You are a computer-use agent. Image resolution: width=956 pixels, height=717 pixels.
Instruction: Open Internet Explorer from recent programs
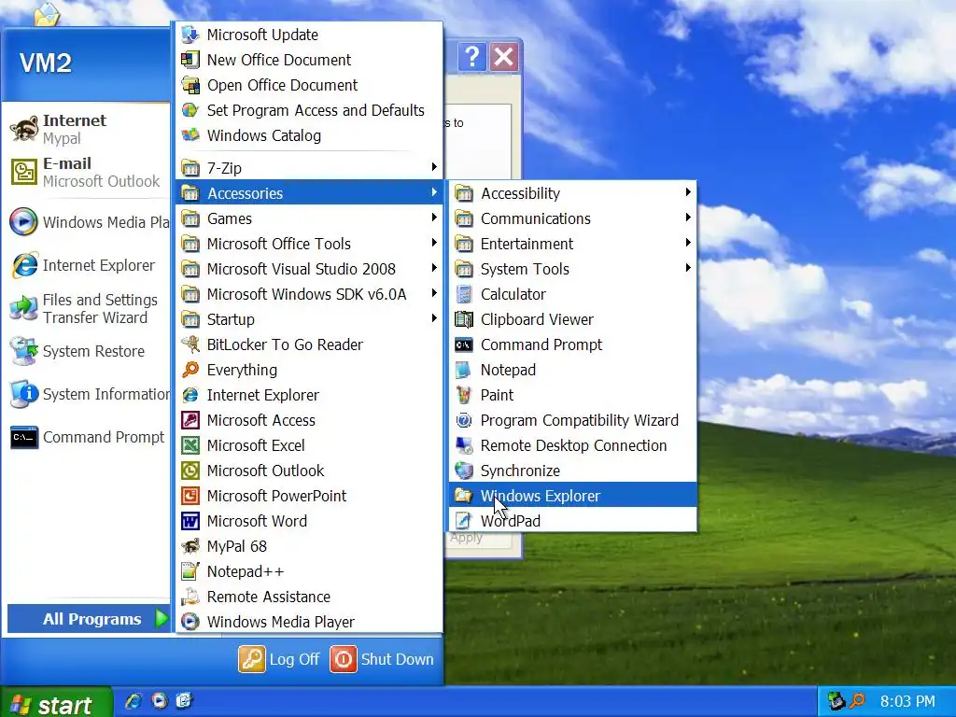[x=87, y=265]
